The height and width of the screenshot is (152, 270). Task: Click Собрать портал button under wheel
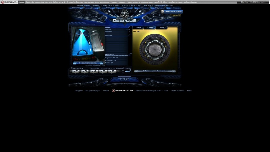click(x=155, y=71)
